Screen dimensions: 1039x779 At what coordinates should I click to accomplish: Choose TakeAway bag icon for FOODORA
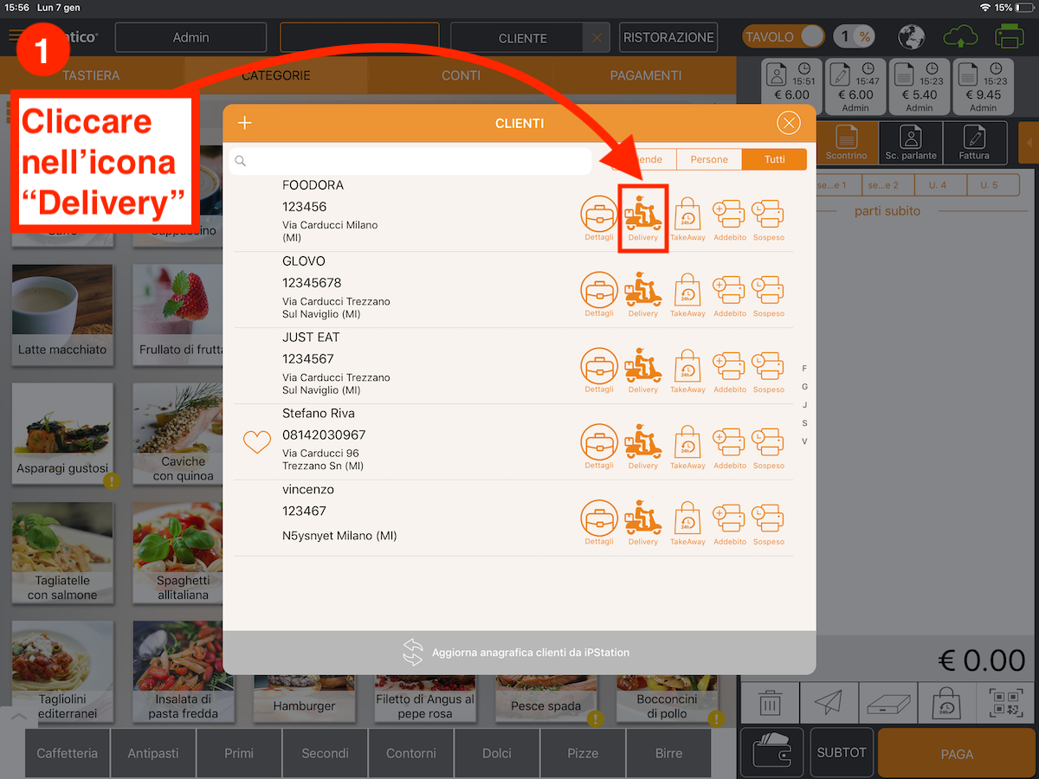pos(687,219)
